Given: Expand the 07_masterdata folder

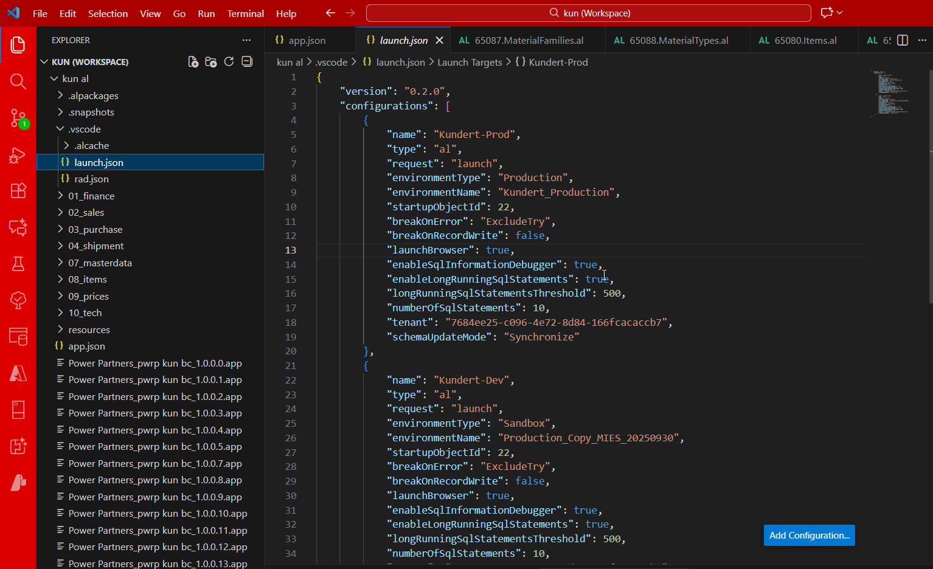Looking at the screenshot, I should pyautogui.click(x=60, y=263).
